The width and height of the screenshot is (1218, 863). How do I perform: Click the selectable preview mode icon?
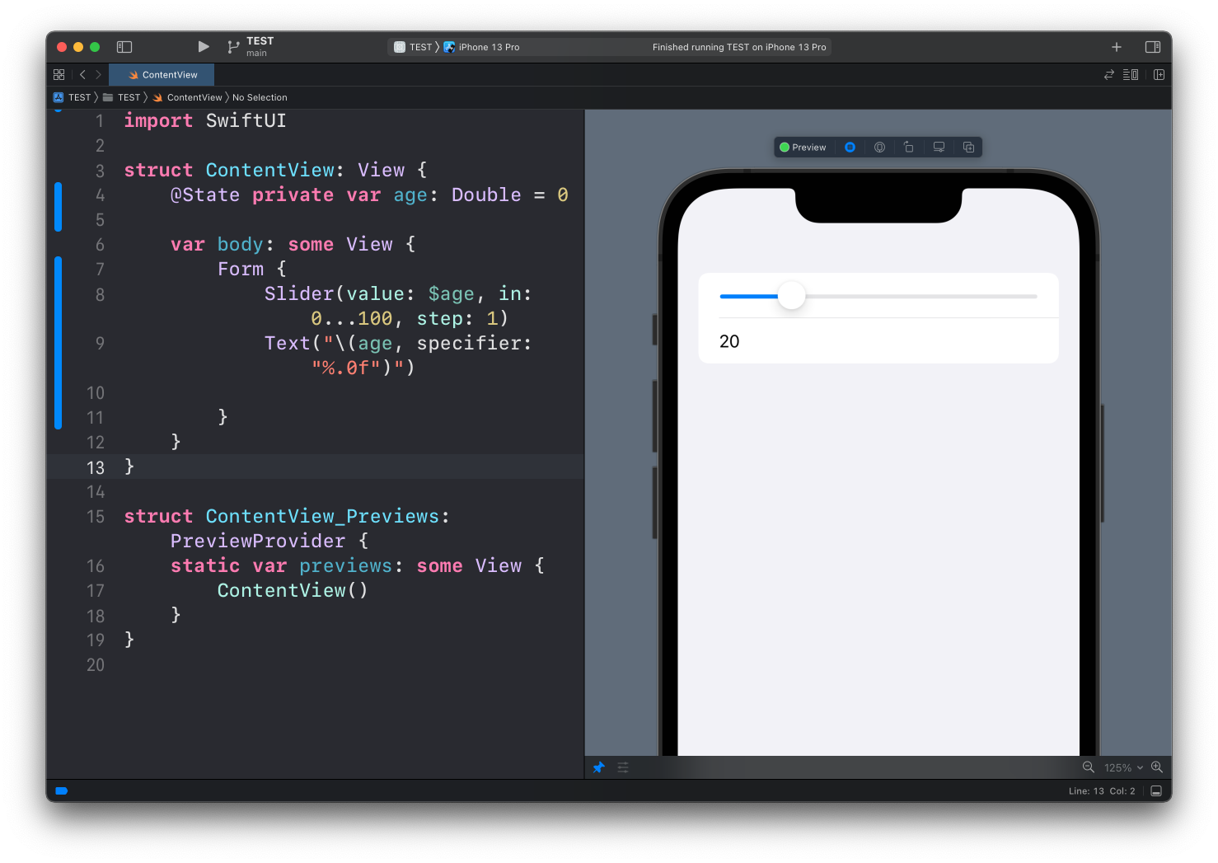click(879, 148)
